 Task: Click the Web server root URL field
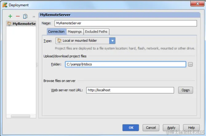[130, 90]
